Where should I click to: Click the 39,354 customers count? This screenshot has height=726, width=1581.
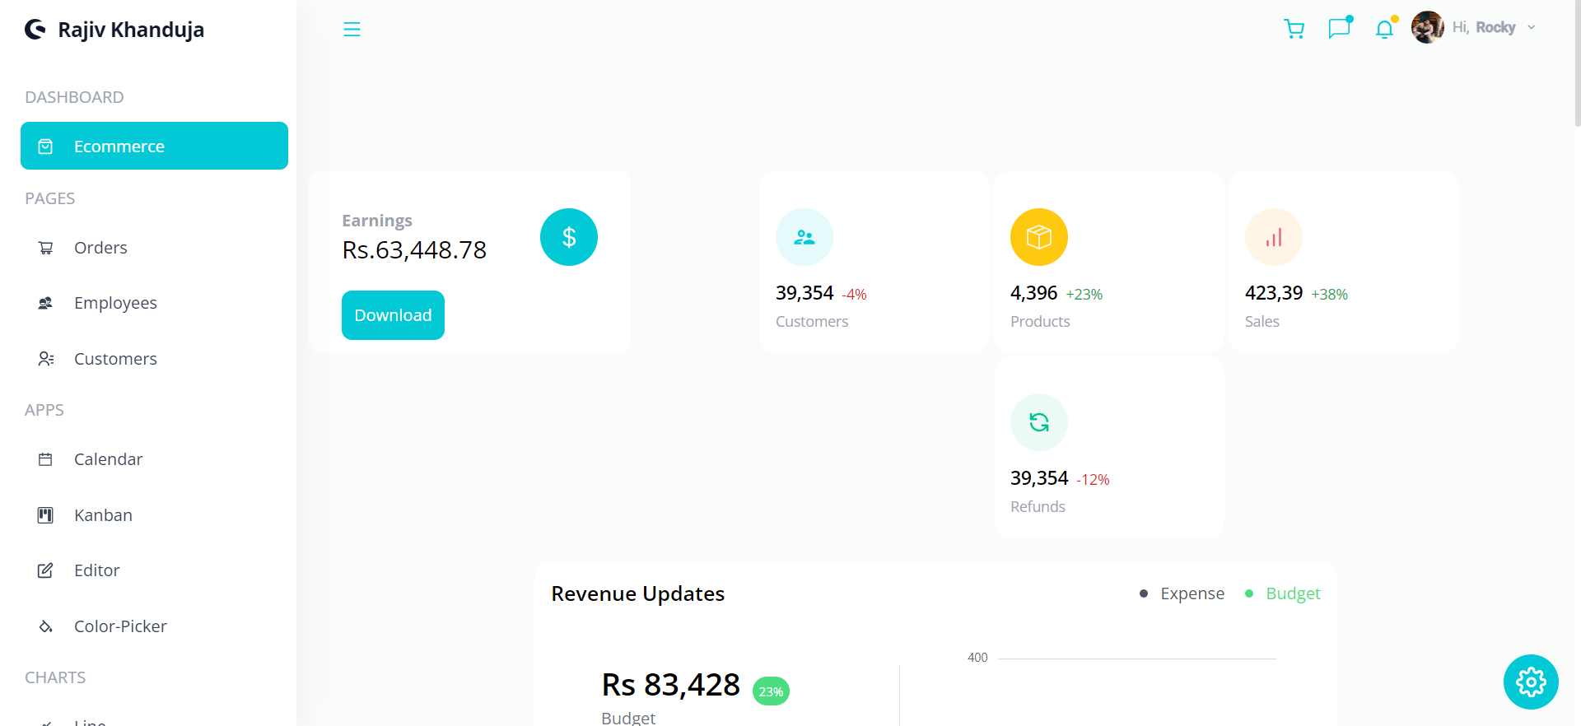click(x=804, y=293)
